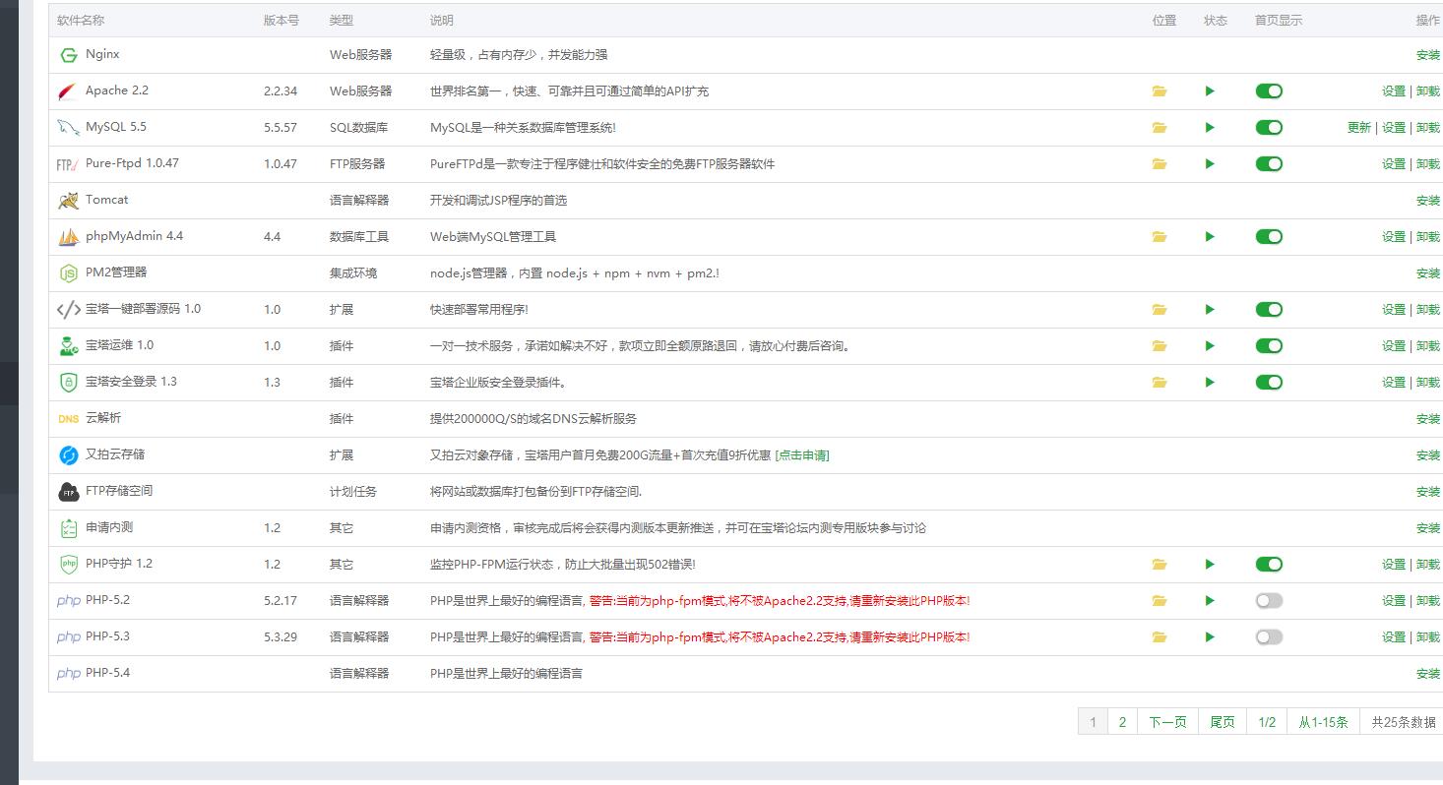Click the 云解析 DNS icon

(68, 419)
